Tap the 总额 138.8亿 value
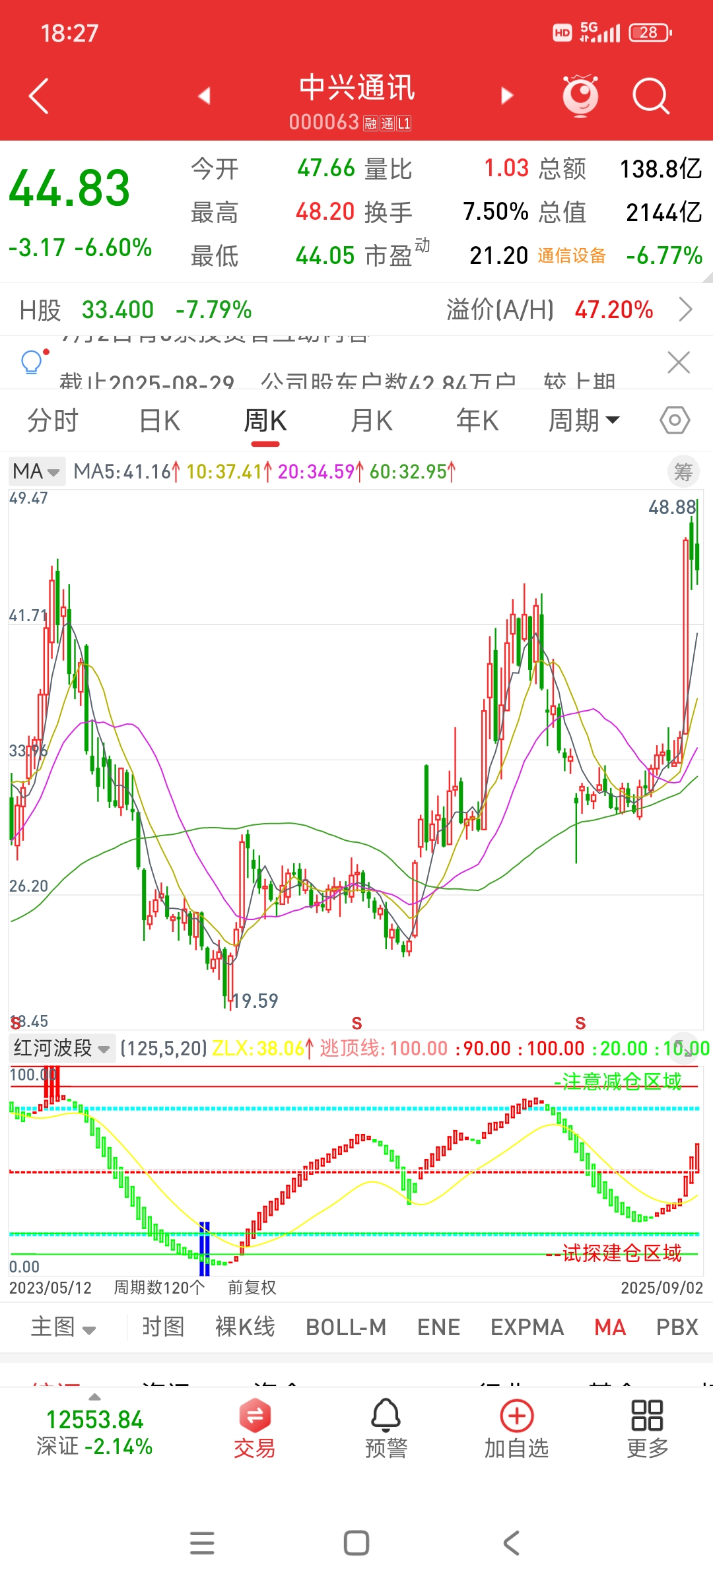 tap(661, 169)
